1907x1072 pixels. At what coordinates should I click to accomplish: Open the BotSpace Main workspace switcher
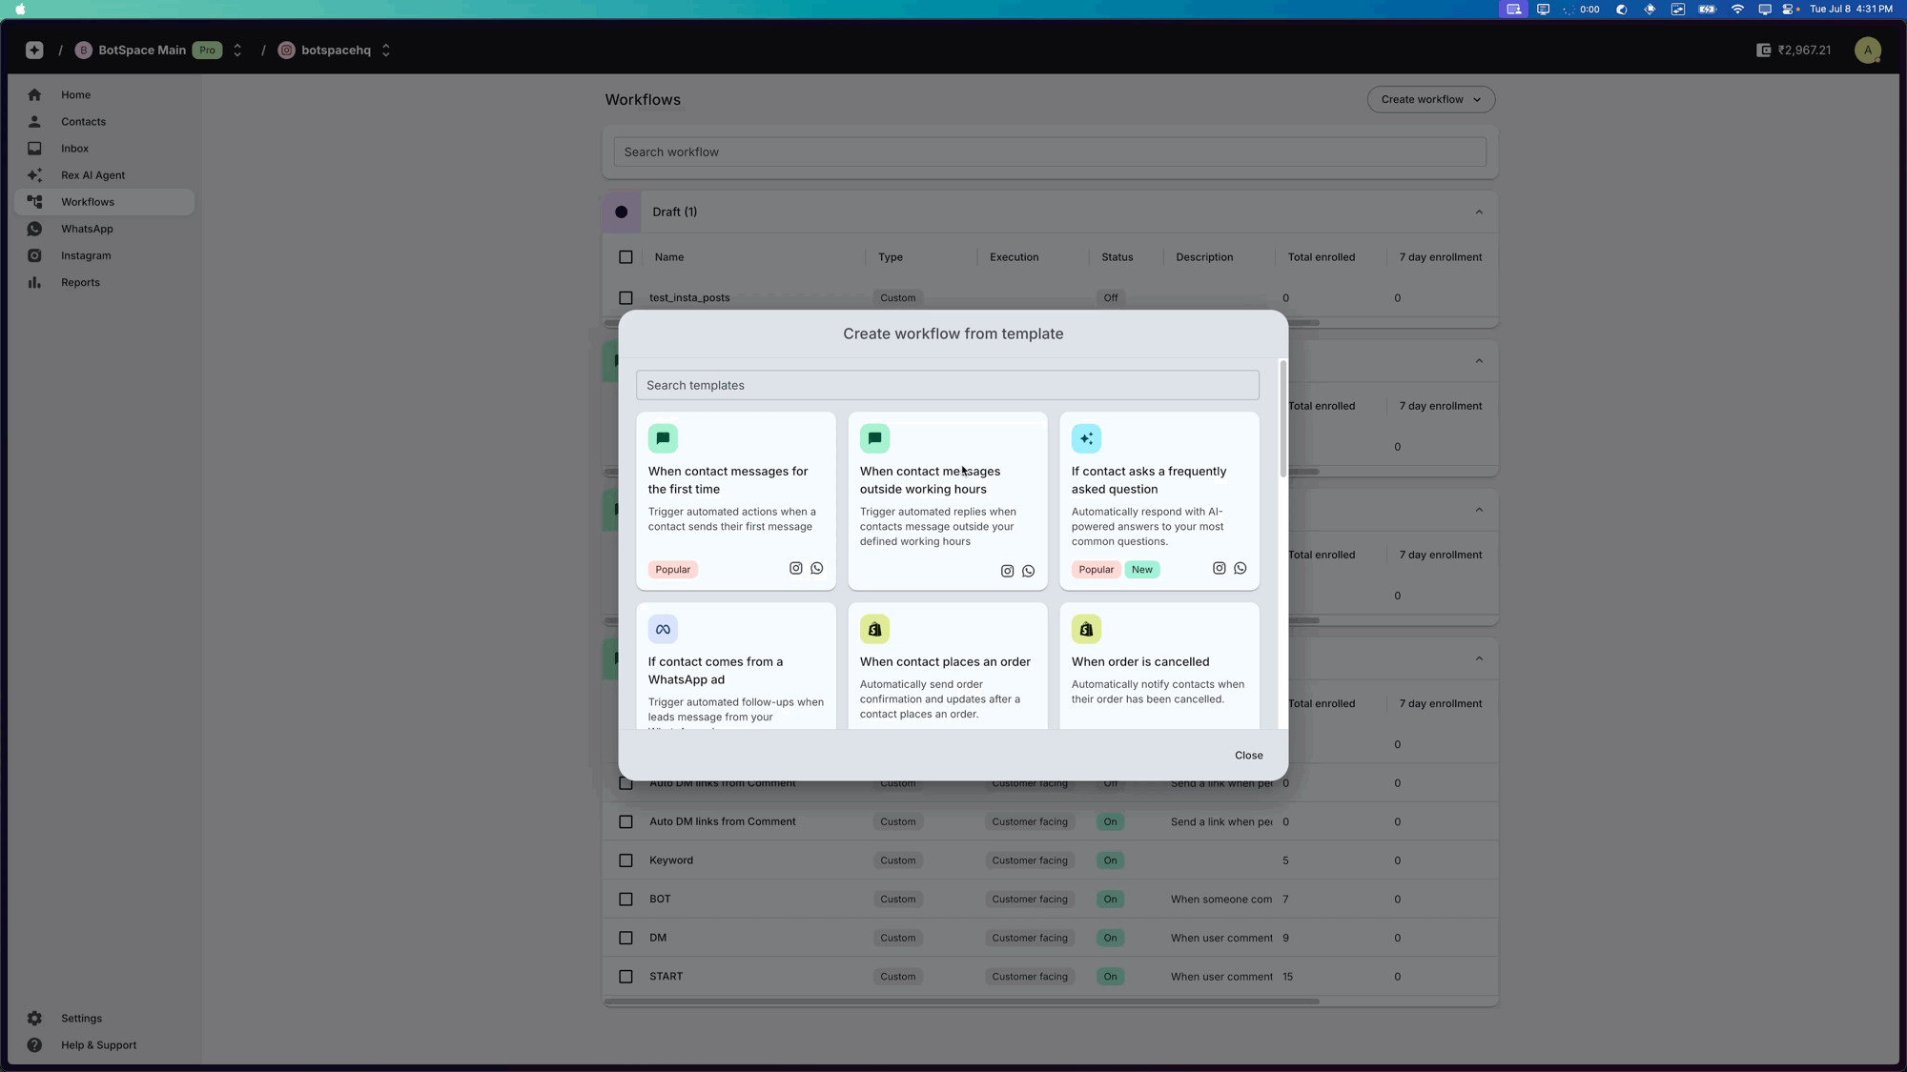(237, 50)
